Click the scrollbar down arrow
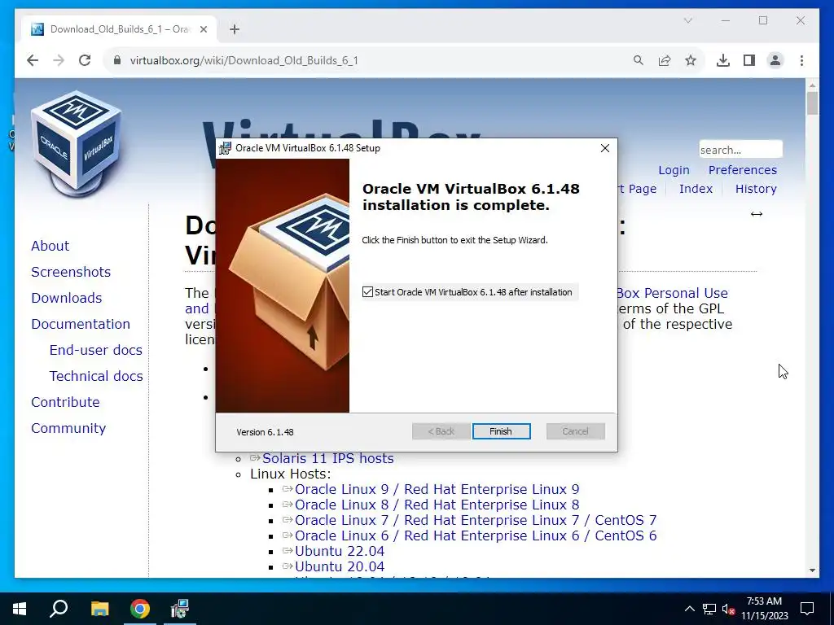This screenshot has height=625, width=834. pos(812,570)
